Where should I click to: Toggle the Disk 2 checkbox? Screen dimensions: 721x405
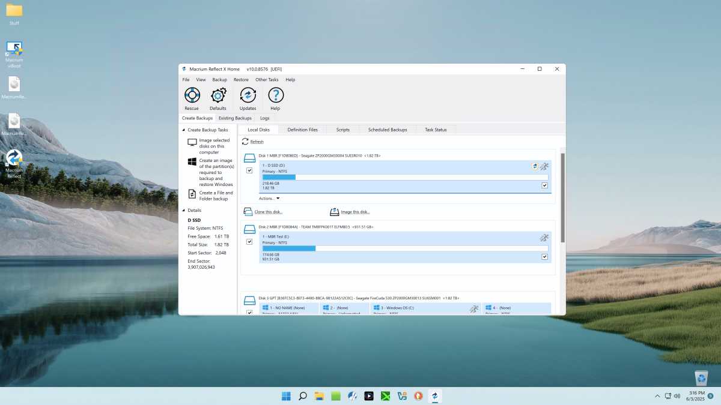pyautogui.click(x=249, y=242)
